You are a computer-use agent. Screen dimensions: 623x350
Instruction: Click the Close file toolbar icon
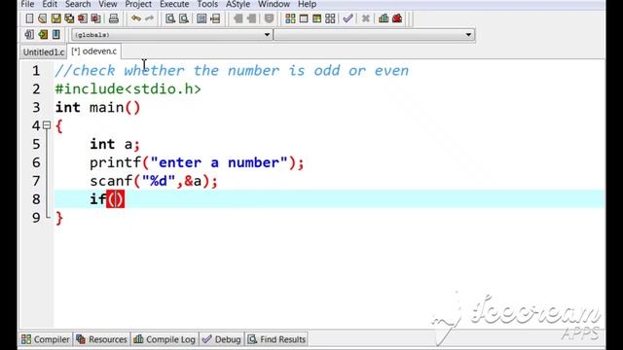tap(83, 18)
